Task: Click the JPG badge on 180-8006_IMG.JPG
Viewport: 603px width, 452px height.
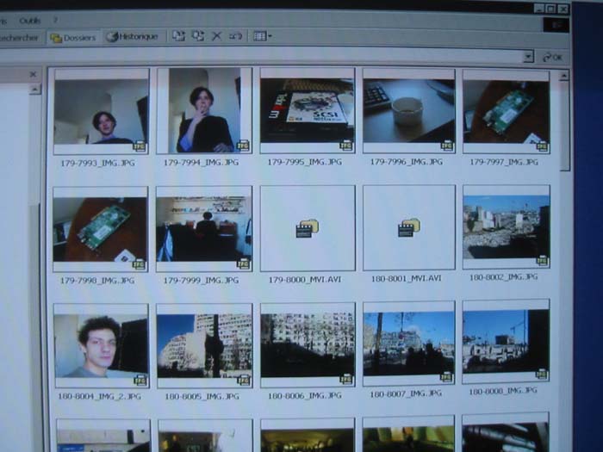Action: [x=346, y=380]
